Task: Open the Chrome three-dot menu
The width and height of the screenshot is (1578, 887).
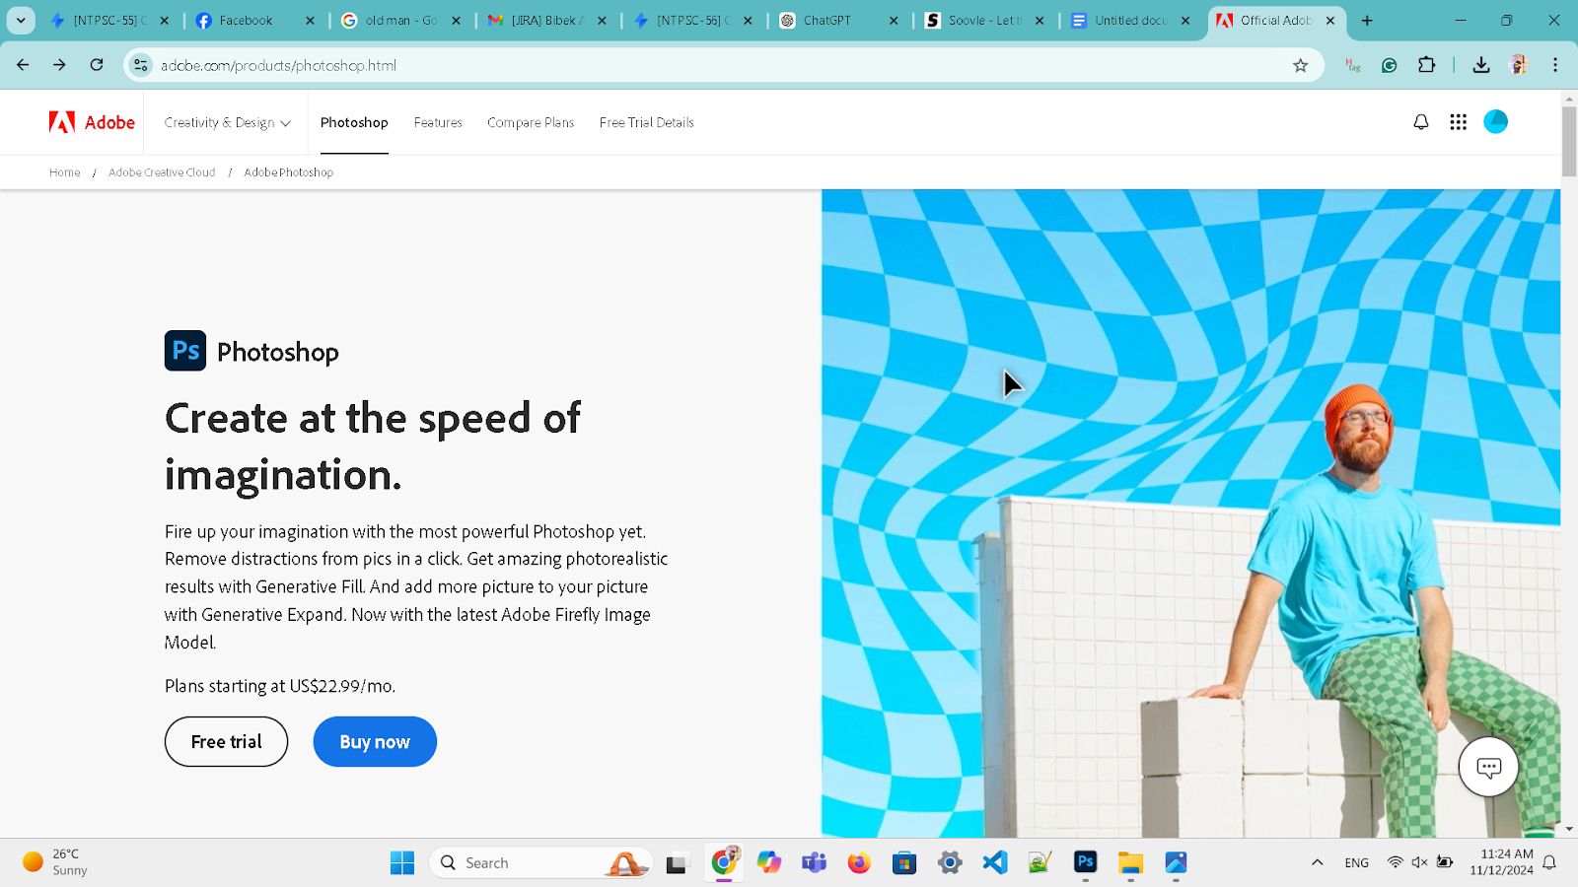Action: 1555,65
